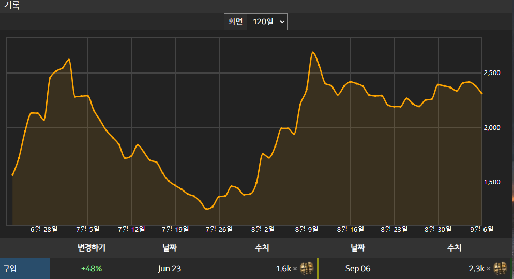Click the 6월 28일 axis label
The image size is (514, 279).
coord(44,229)
